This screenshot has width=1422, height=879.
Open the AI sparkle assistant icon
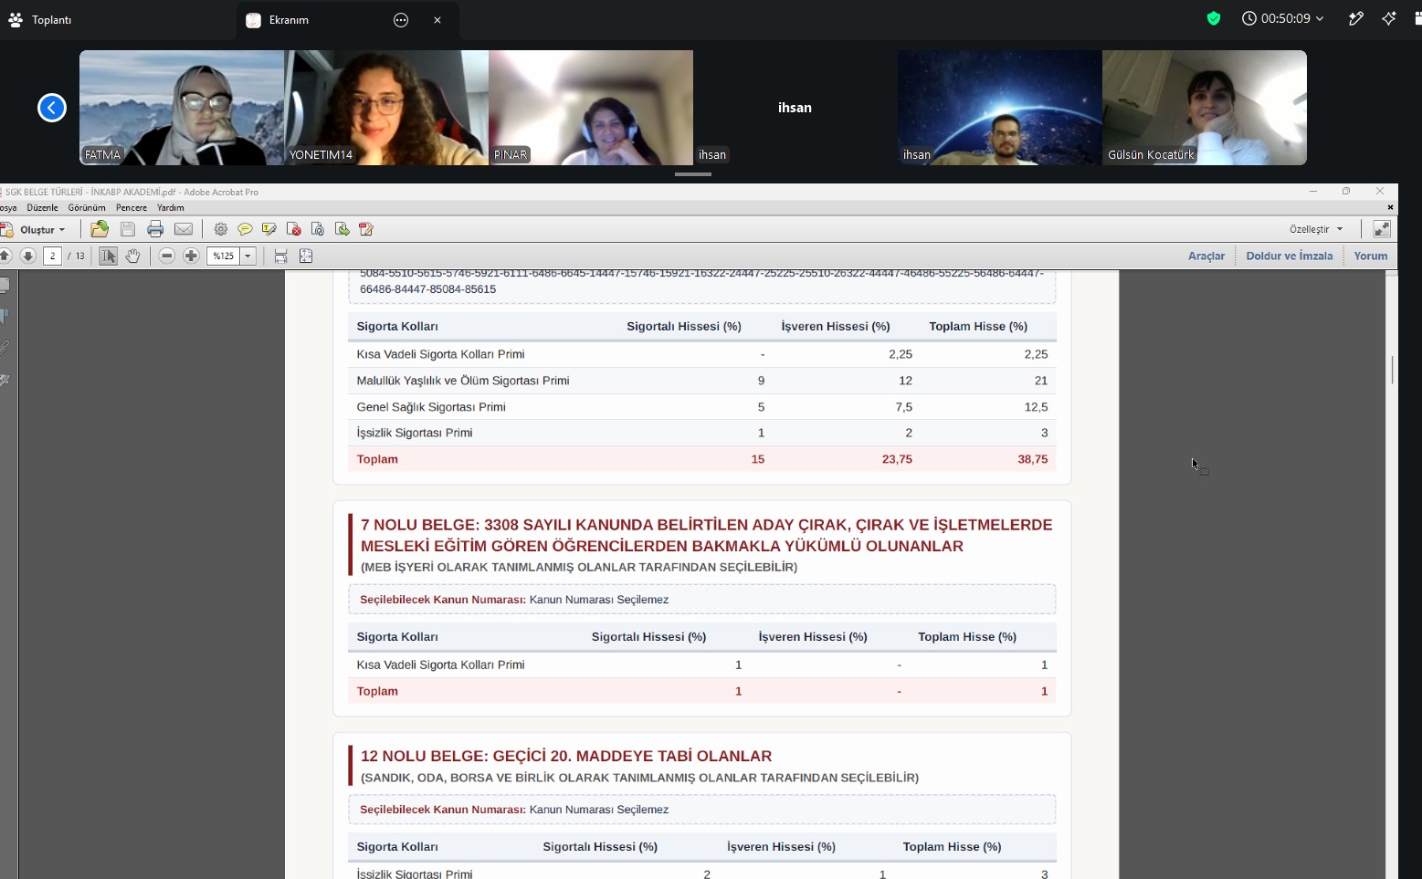point(1389,18)
